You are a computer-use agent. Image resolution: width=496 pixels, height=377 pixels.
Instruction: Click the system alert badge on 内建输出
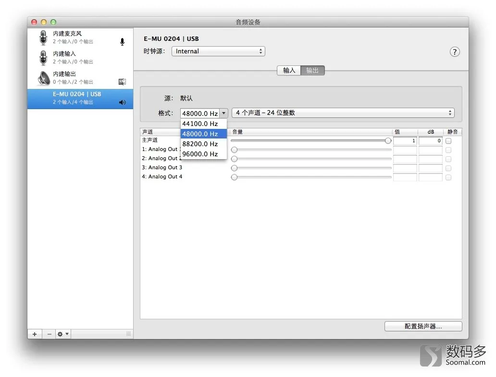122,82
